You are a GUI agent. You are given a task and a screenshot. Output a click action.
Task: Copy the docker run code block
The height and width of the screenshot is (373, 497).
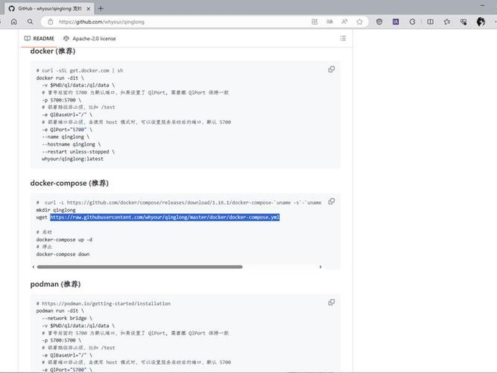click(x=332, y=69)
